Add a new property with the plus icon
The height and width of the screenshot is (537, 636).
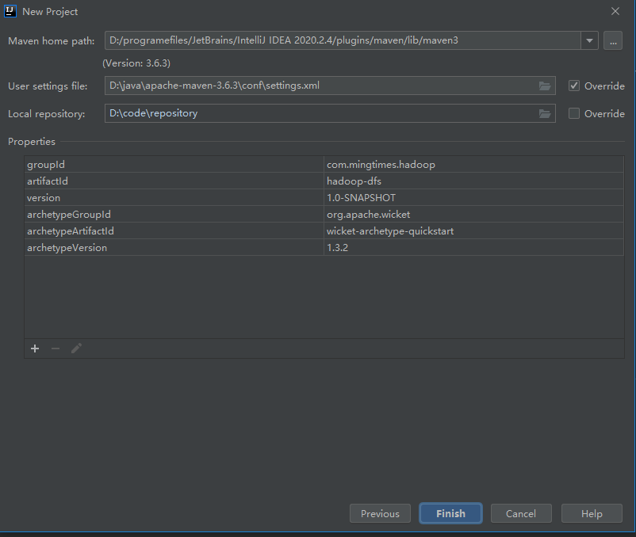coord(35,348)
